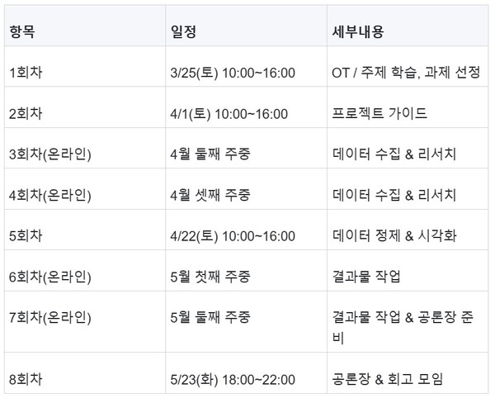
Task: Select the 3회차(온라인) cell
Action: [49, 154]
